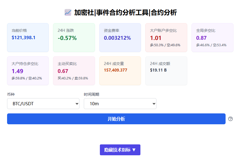Click the 全局多空比 value 0.87

[x=201, y=38]
